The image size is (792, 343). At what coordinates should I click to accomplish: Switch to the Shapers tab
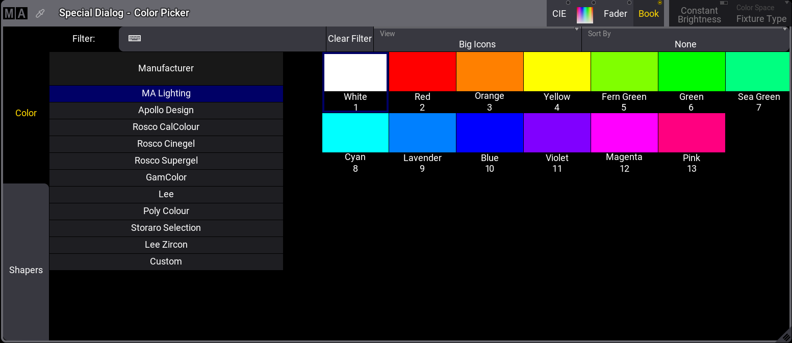26,270
